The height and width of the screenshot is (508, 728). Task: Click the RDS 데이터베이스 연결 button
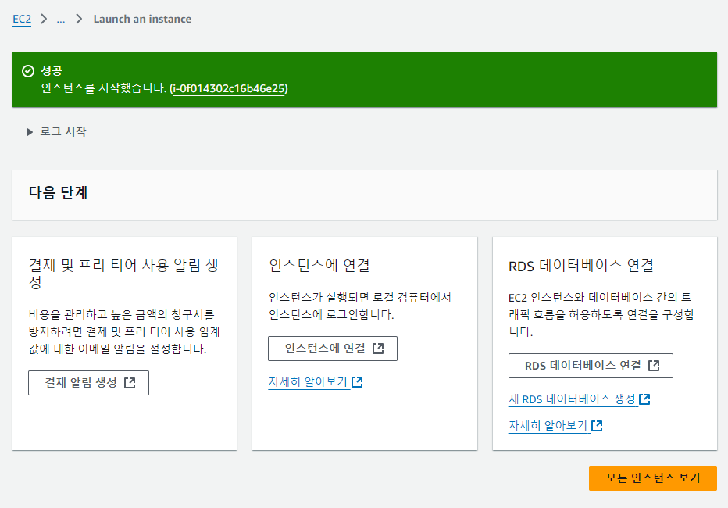[591, 366]
